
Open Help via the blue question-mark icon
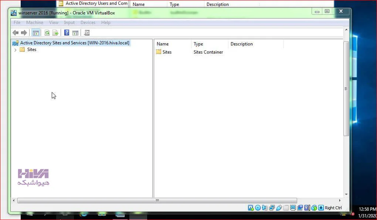[67, 33]
